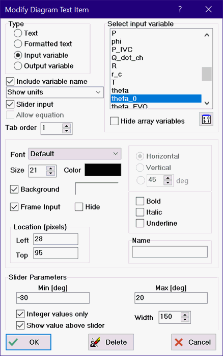Image resolution: width=223 pixels, height=356 pixels.
Task: Decrease font Size with down arrow
Action: [x=51, y=174]
